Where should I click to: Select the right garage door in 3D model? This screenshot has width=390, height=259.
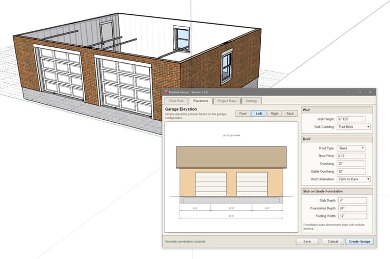pos(126,88)
